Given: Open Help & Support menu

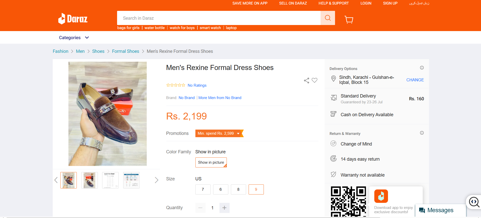Looking at the screenshot, I should click(334, 3).
